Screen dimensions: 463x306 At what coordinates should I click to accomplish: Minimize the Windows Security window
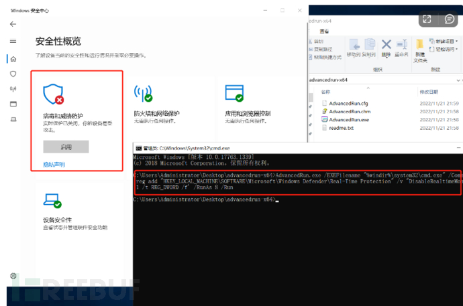click(265, 10)
